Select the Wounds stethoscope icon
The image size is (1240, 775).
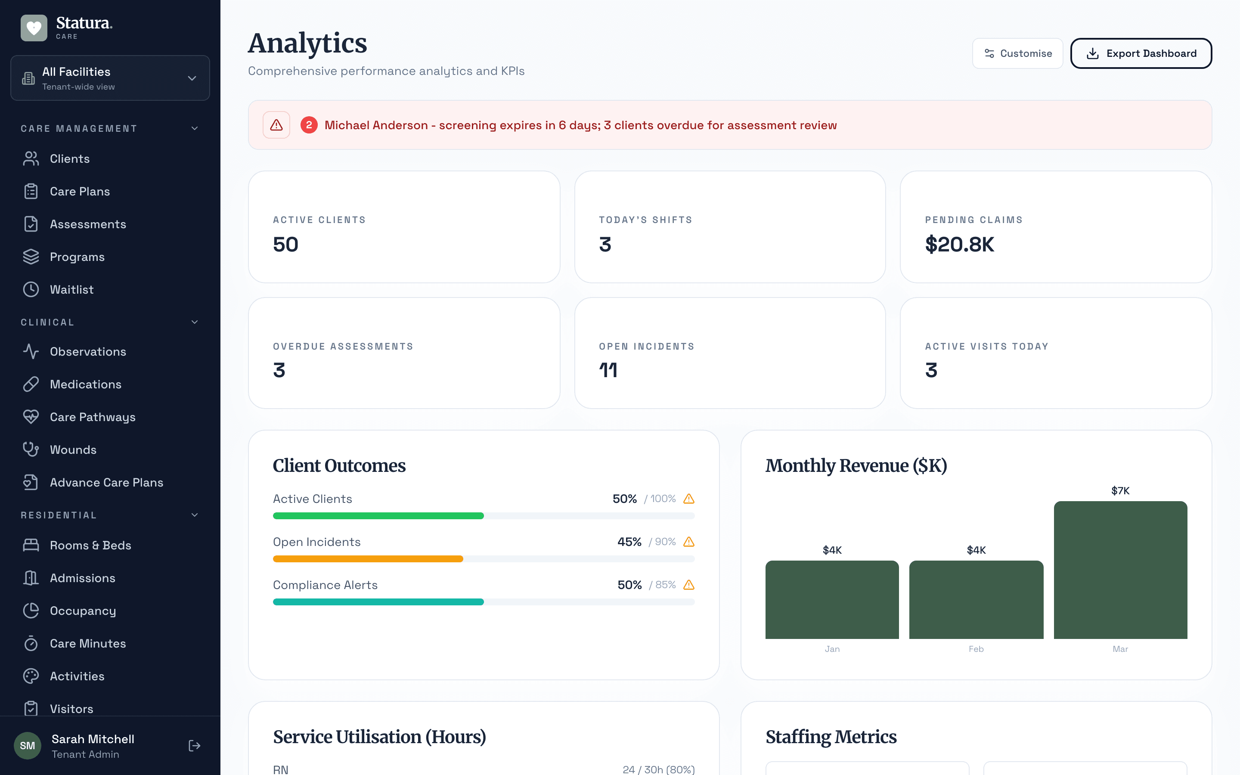31,449
